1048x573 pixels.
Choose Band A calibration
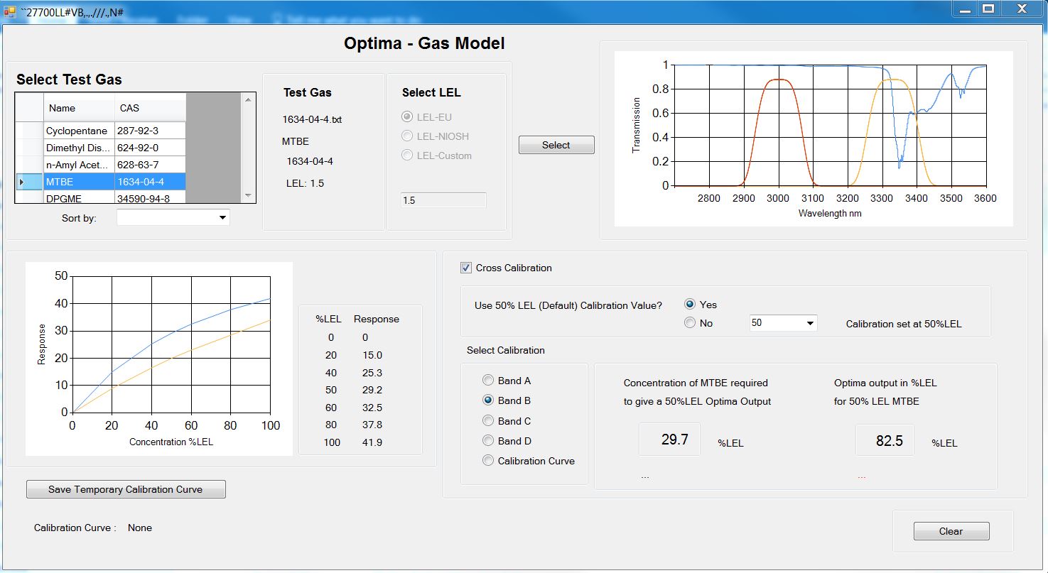[488, 381]
